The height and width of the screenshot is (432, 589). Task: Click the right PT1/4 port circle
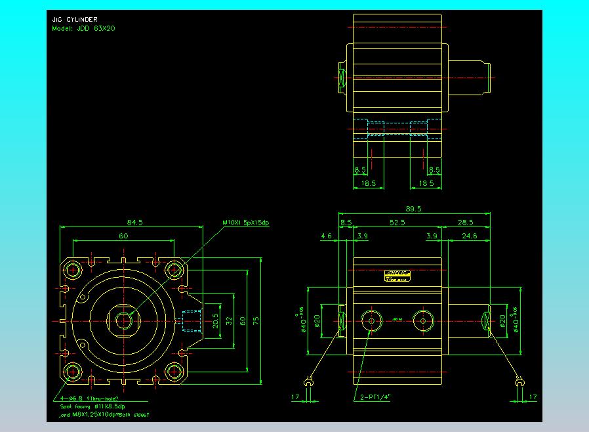(x=423, y=321)
